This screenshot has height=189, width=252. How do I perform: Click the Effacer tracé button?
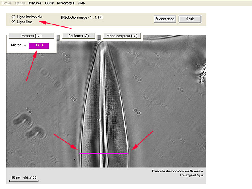point(165,19)
